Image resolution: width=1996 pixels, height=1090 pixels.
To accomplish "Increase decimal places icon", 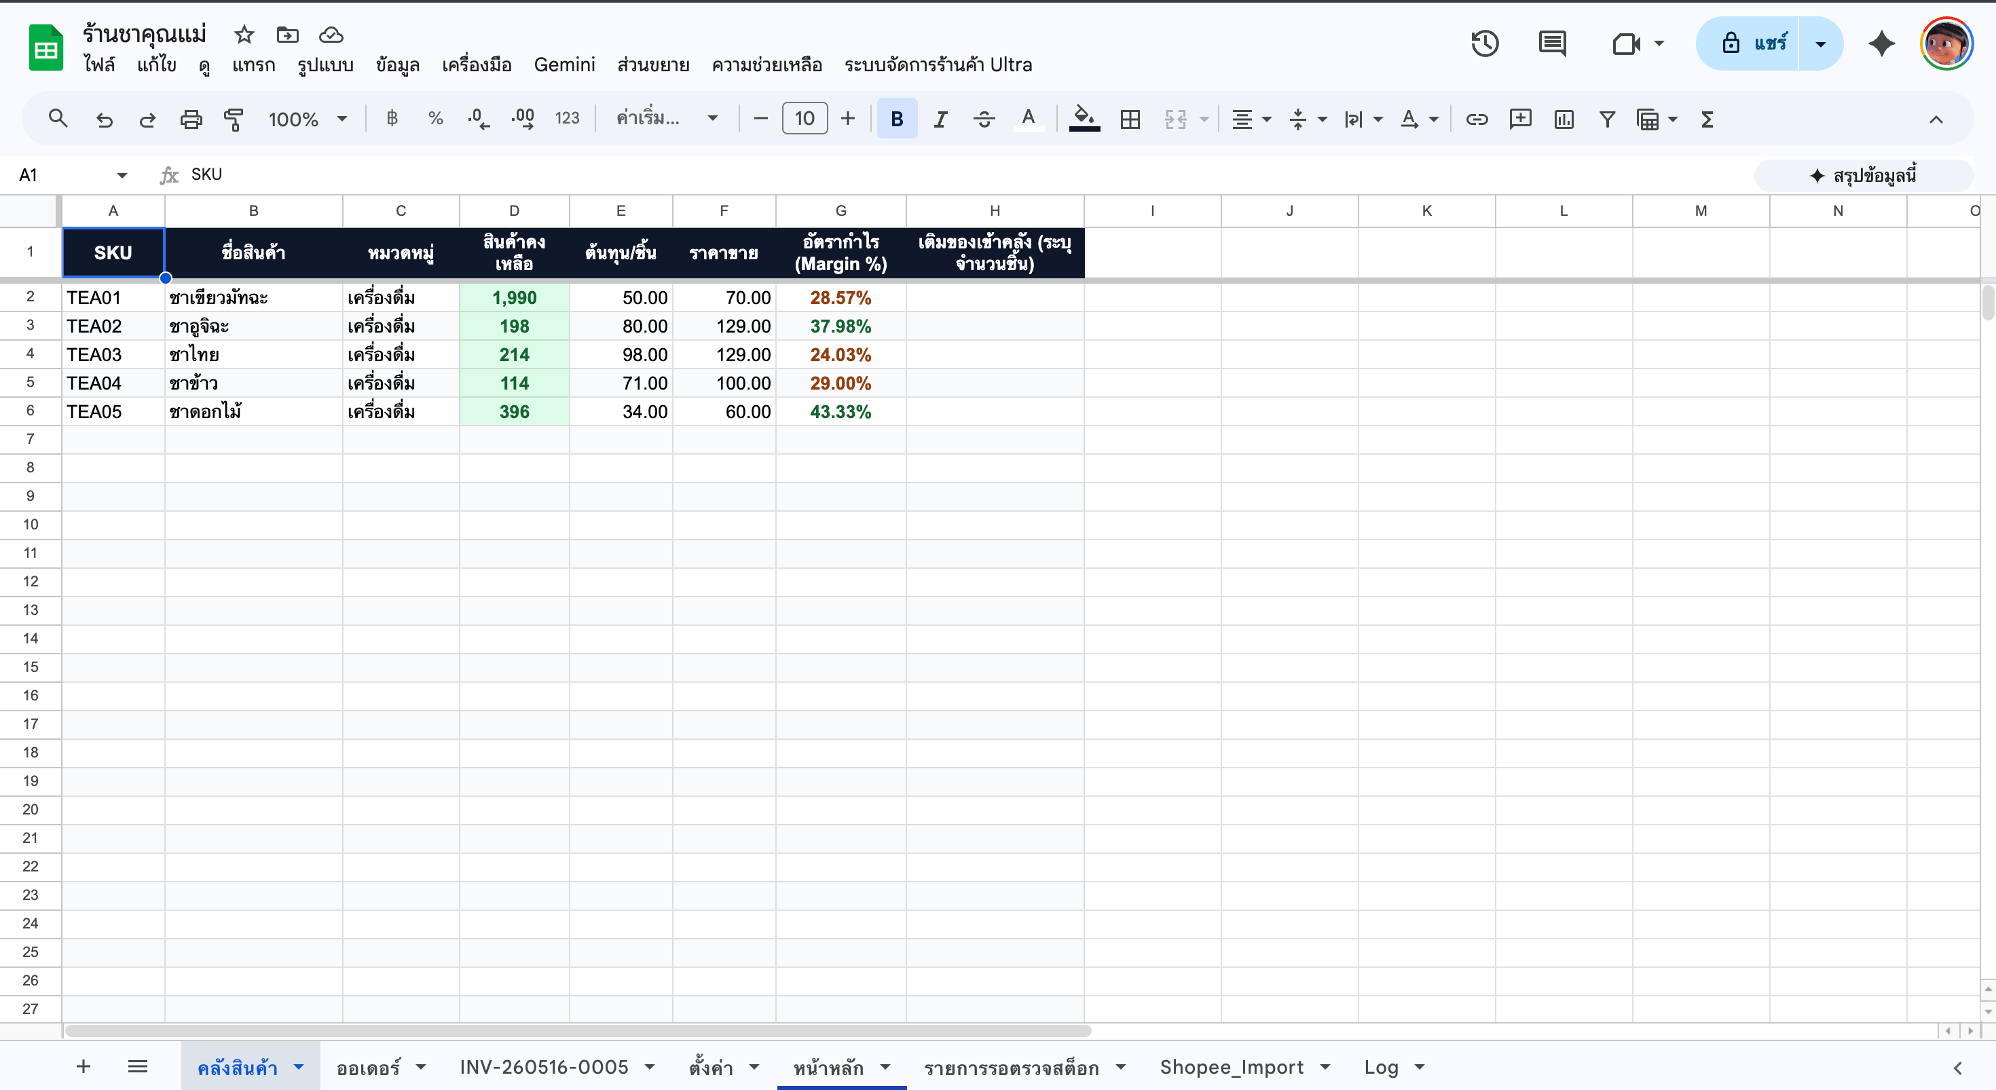I will (x=523, y=119).
